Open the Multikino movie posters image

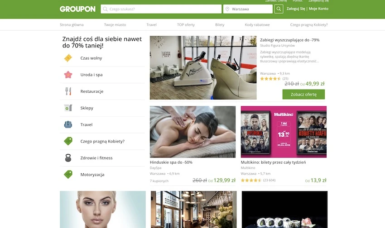pyautogui.click(x=284, y=132)
